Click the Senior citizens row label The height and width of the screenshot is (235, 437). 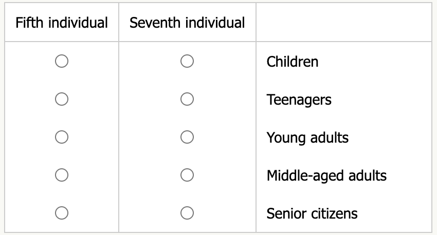pos(312,213)
